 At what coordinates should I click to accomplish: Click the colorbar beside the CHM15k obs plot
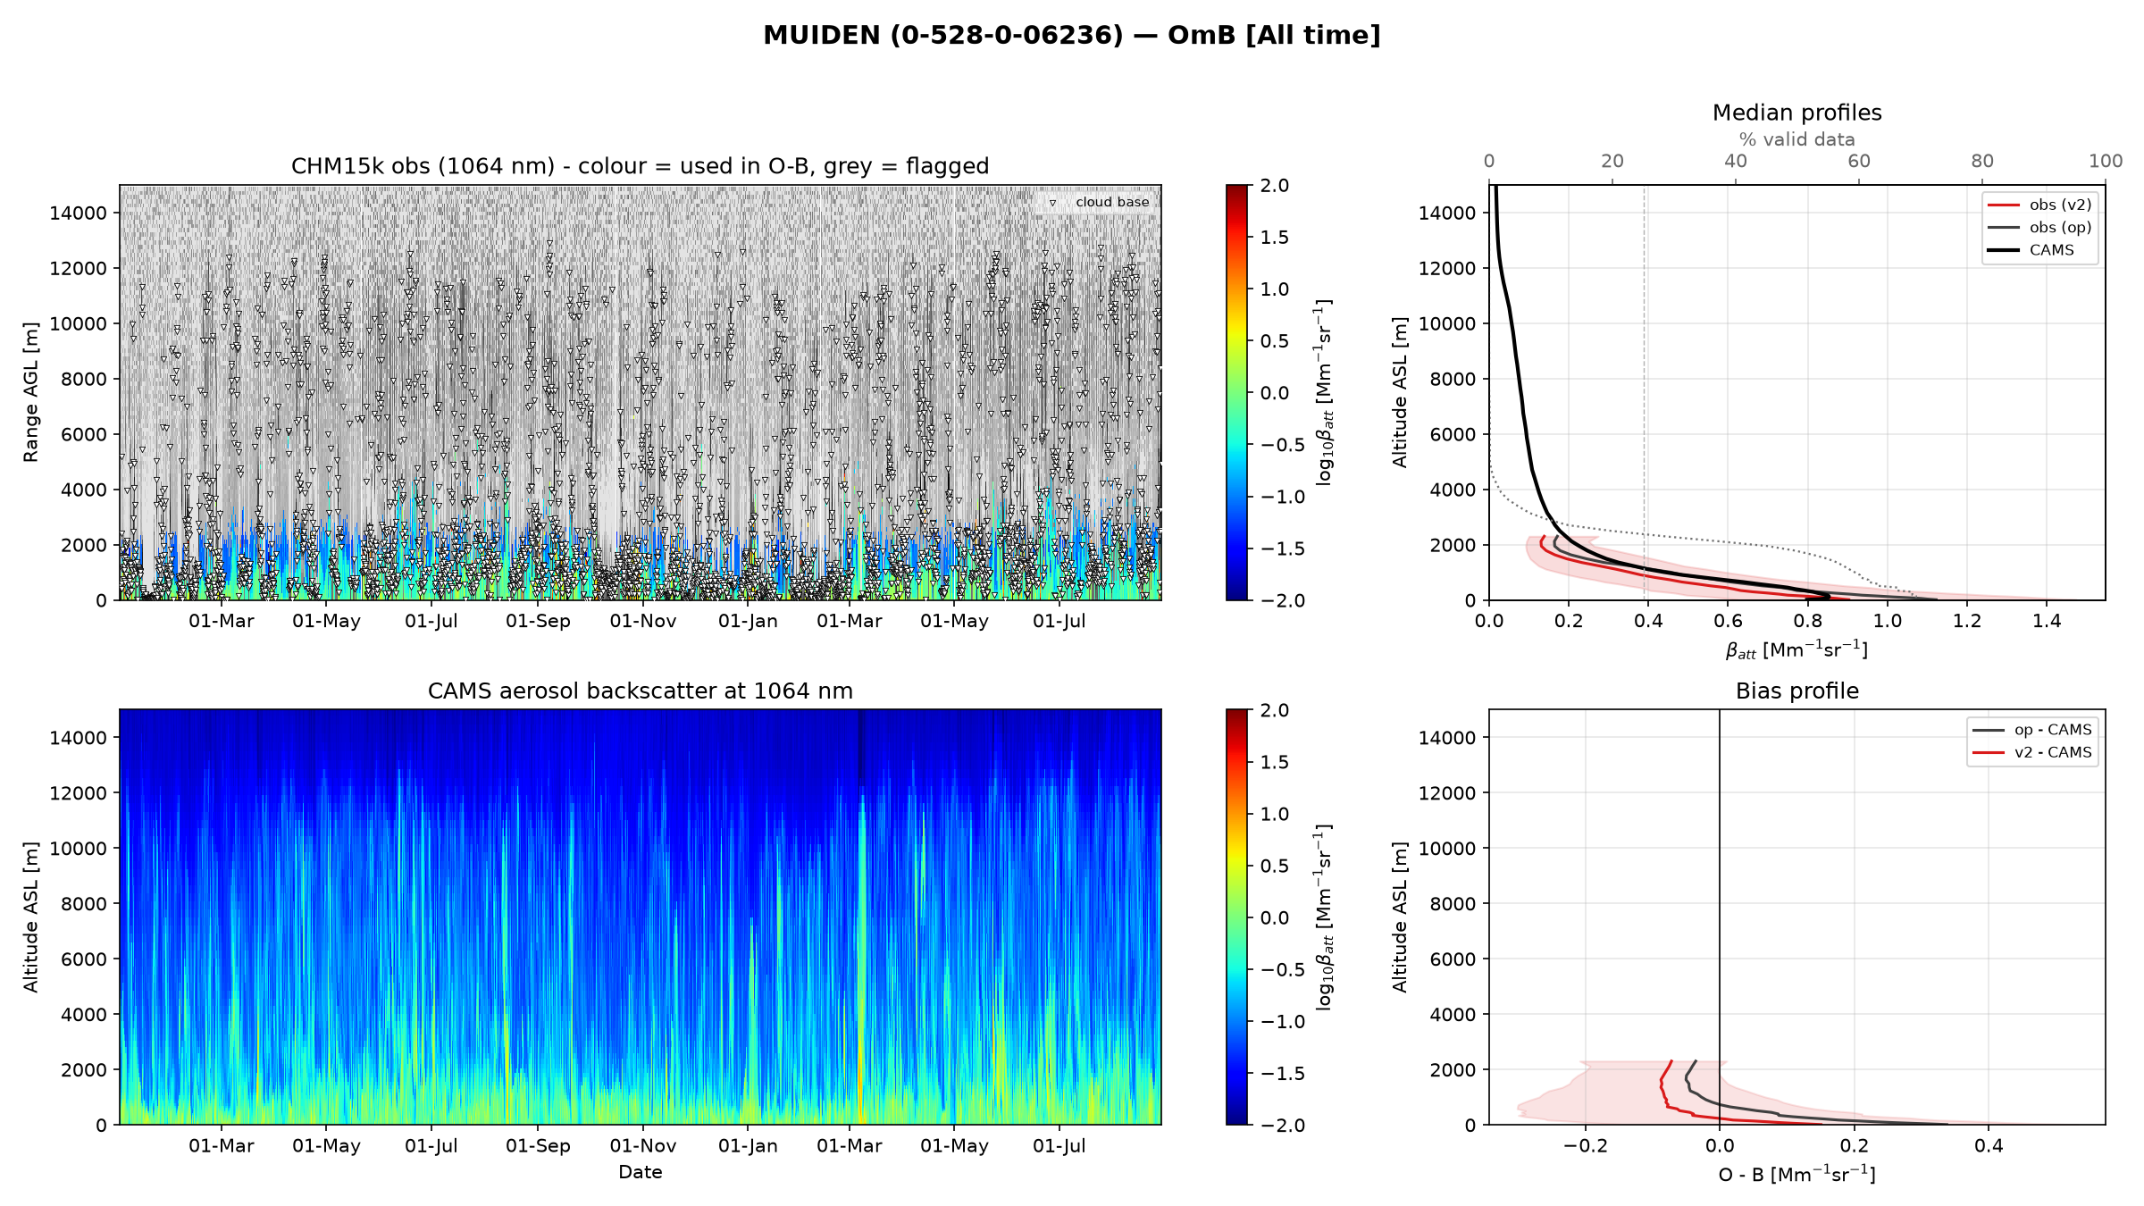coord(1237,392)
